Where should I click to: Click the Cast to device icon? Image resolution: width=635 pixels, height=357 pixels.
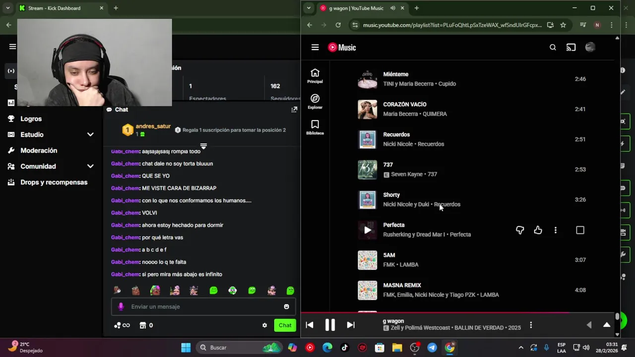(571, 48)
